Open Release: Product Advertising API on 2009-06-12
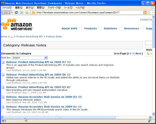The height and width of the screenshot is (124, 156). [38, 75]
